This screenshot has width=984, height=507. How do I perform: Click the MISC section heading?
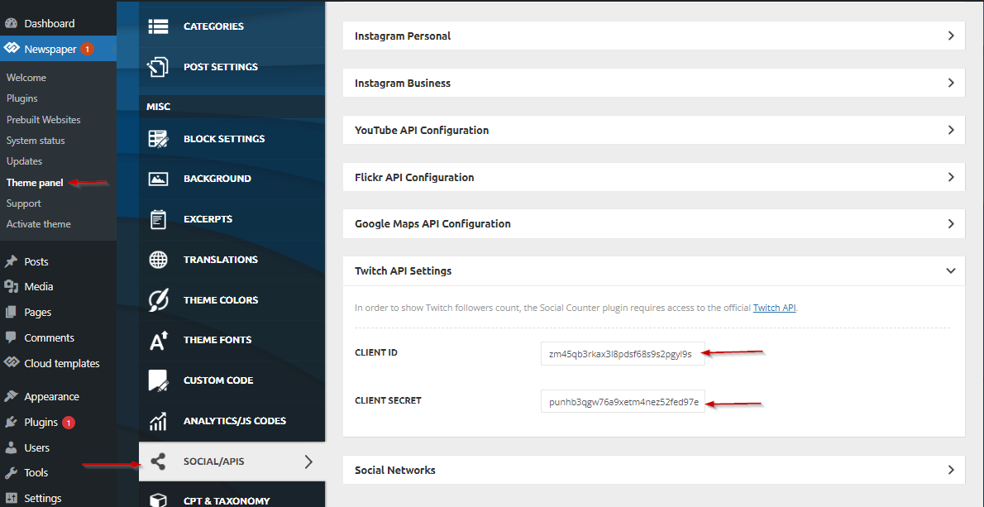tap(158, 107)
